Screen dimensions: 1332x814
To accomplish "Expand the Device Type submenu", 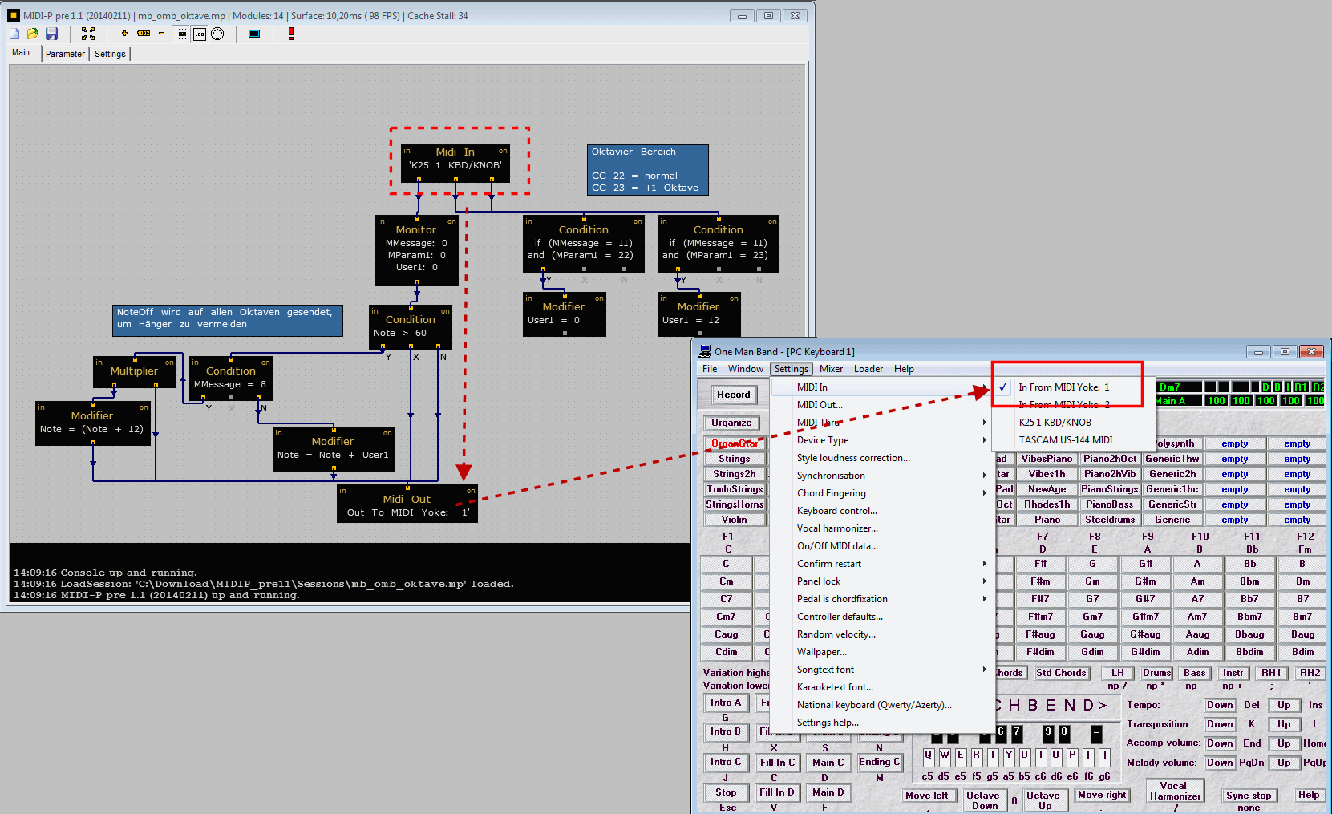I will tap(823, 440).
